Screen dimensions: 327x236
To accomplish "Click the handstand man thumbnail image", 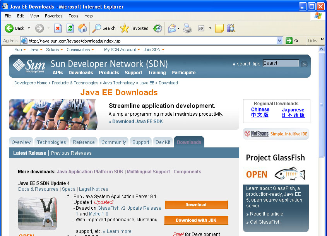I will point(37,214).
